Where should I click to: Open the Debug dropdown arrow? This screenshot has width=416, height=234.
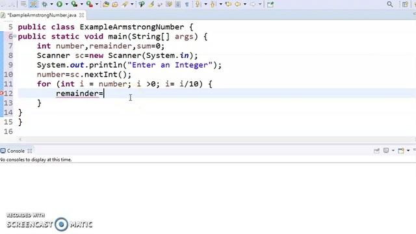(x=51, y=5)
